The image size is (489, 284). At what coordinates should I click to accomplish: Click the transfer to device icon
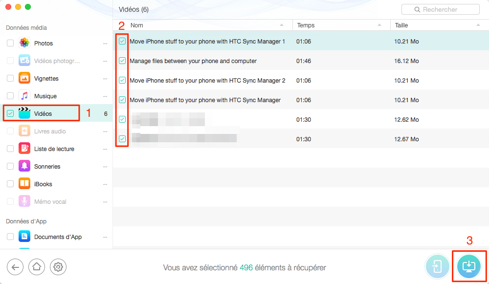point(437,266)
